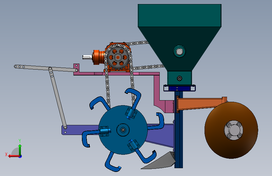272x176 pixels.
Task: Select the small bolt on hopper outlet
Action: tap(179, 79)
